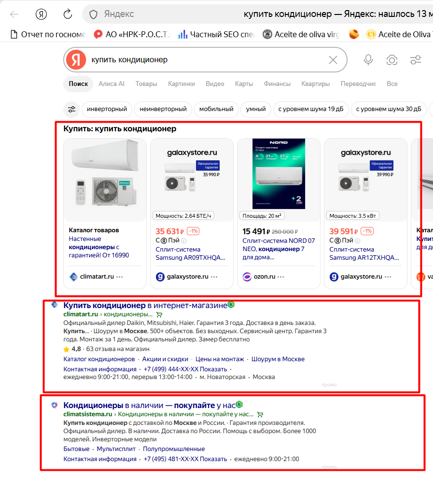
Task: Toggle the 'инверторный' filter chip
Action: pyautogui.click(x=107, y=109)
